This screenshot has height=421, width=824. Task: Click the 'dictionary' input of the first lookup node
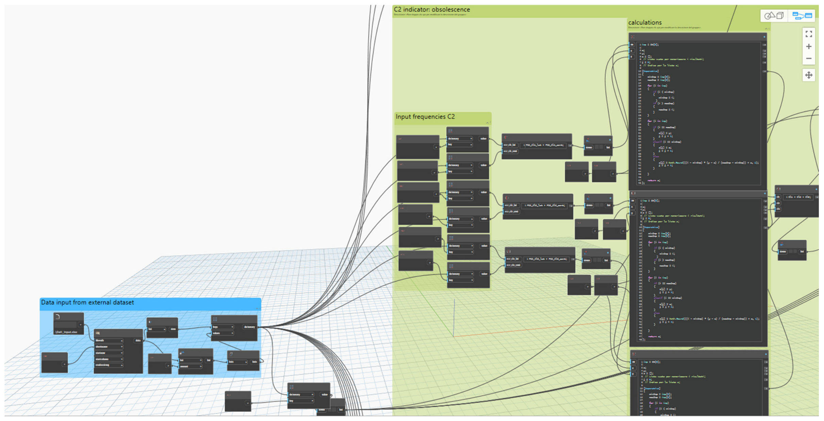click(460, 138)
